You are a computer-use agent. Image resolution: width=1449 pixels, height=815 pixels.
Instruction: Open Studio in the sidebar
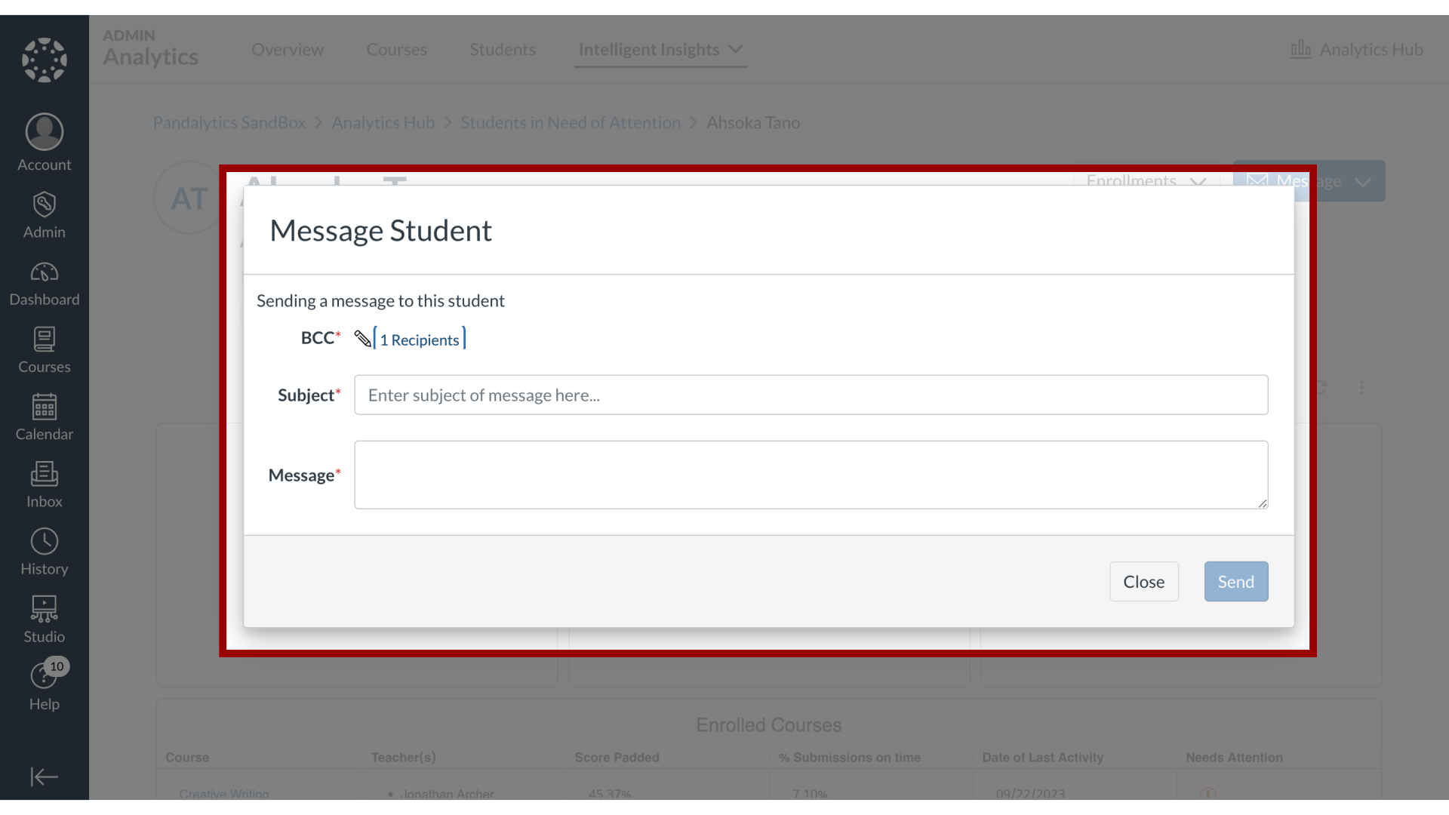click(45, 620)
